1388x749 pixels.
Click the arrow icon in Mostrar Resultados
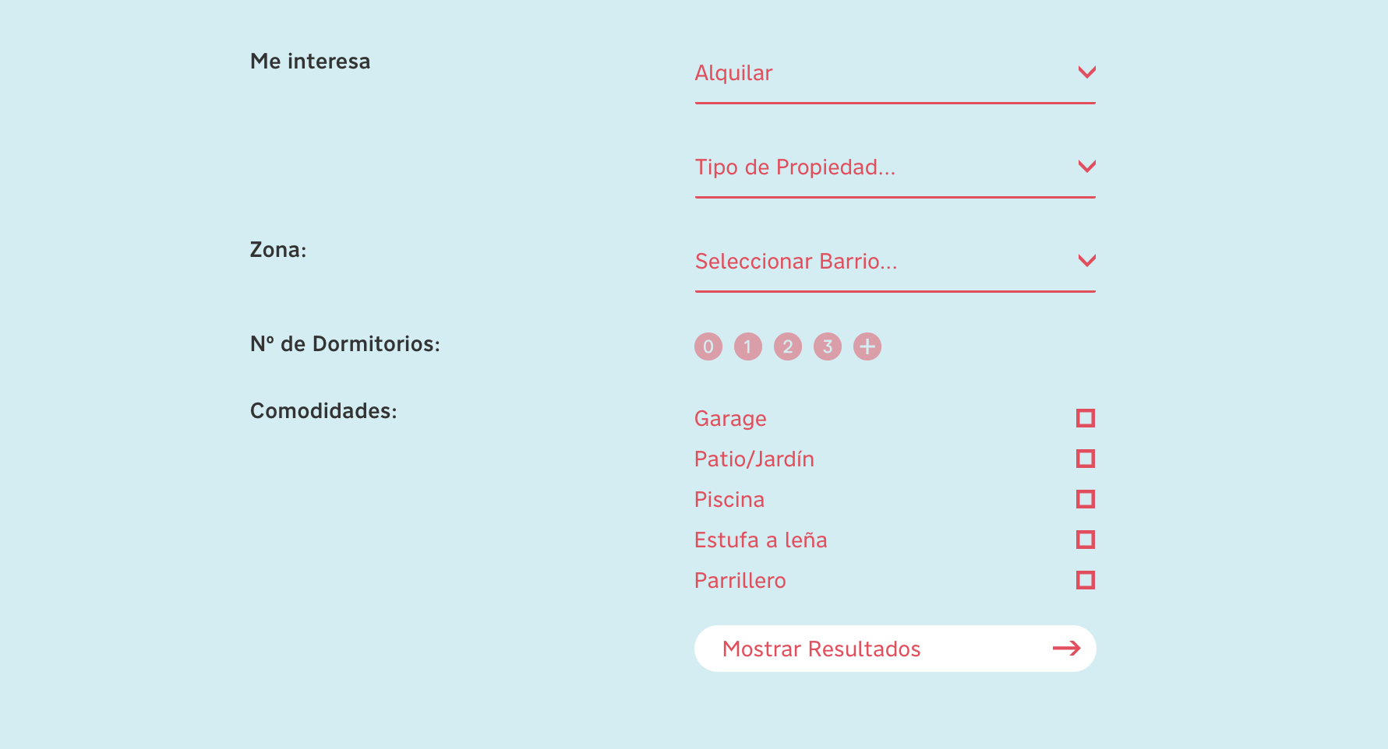click(x=1066, y=649)
